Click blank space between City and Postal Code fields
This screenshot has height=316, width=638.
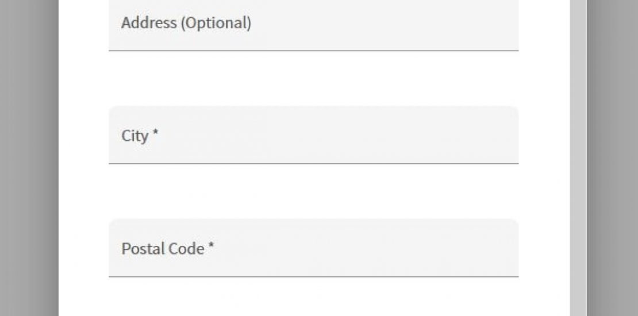313,191
